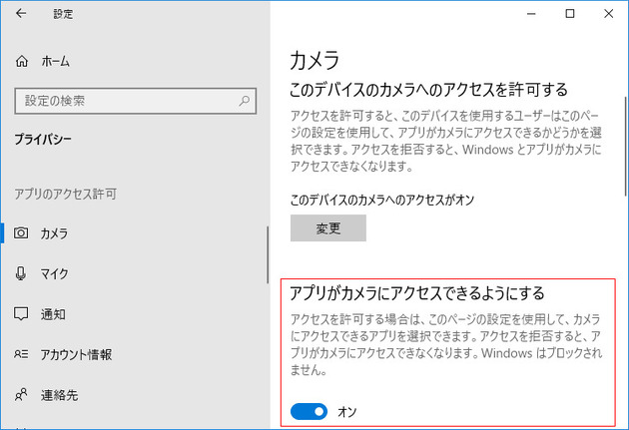Open アカウント情報 privacy settings
Screen dimensions: 629x430
click(76, 354)
